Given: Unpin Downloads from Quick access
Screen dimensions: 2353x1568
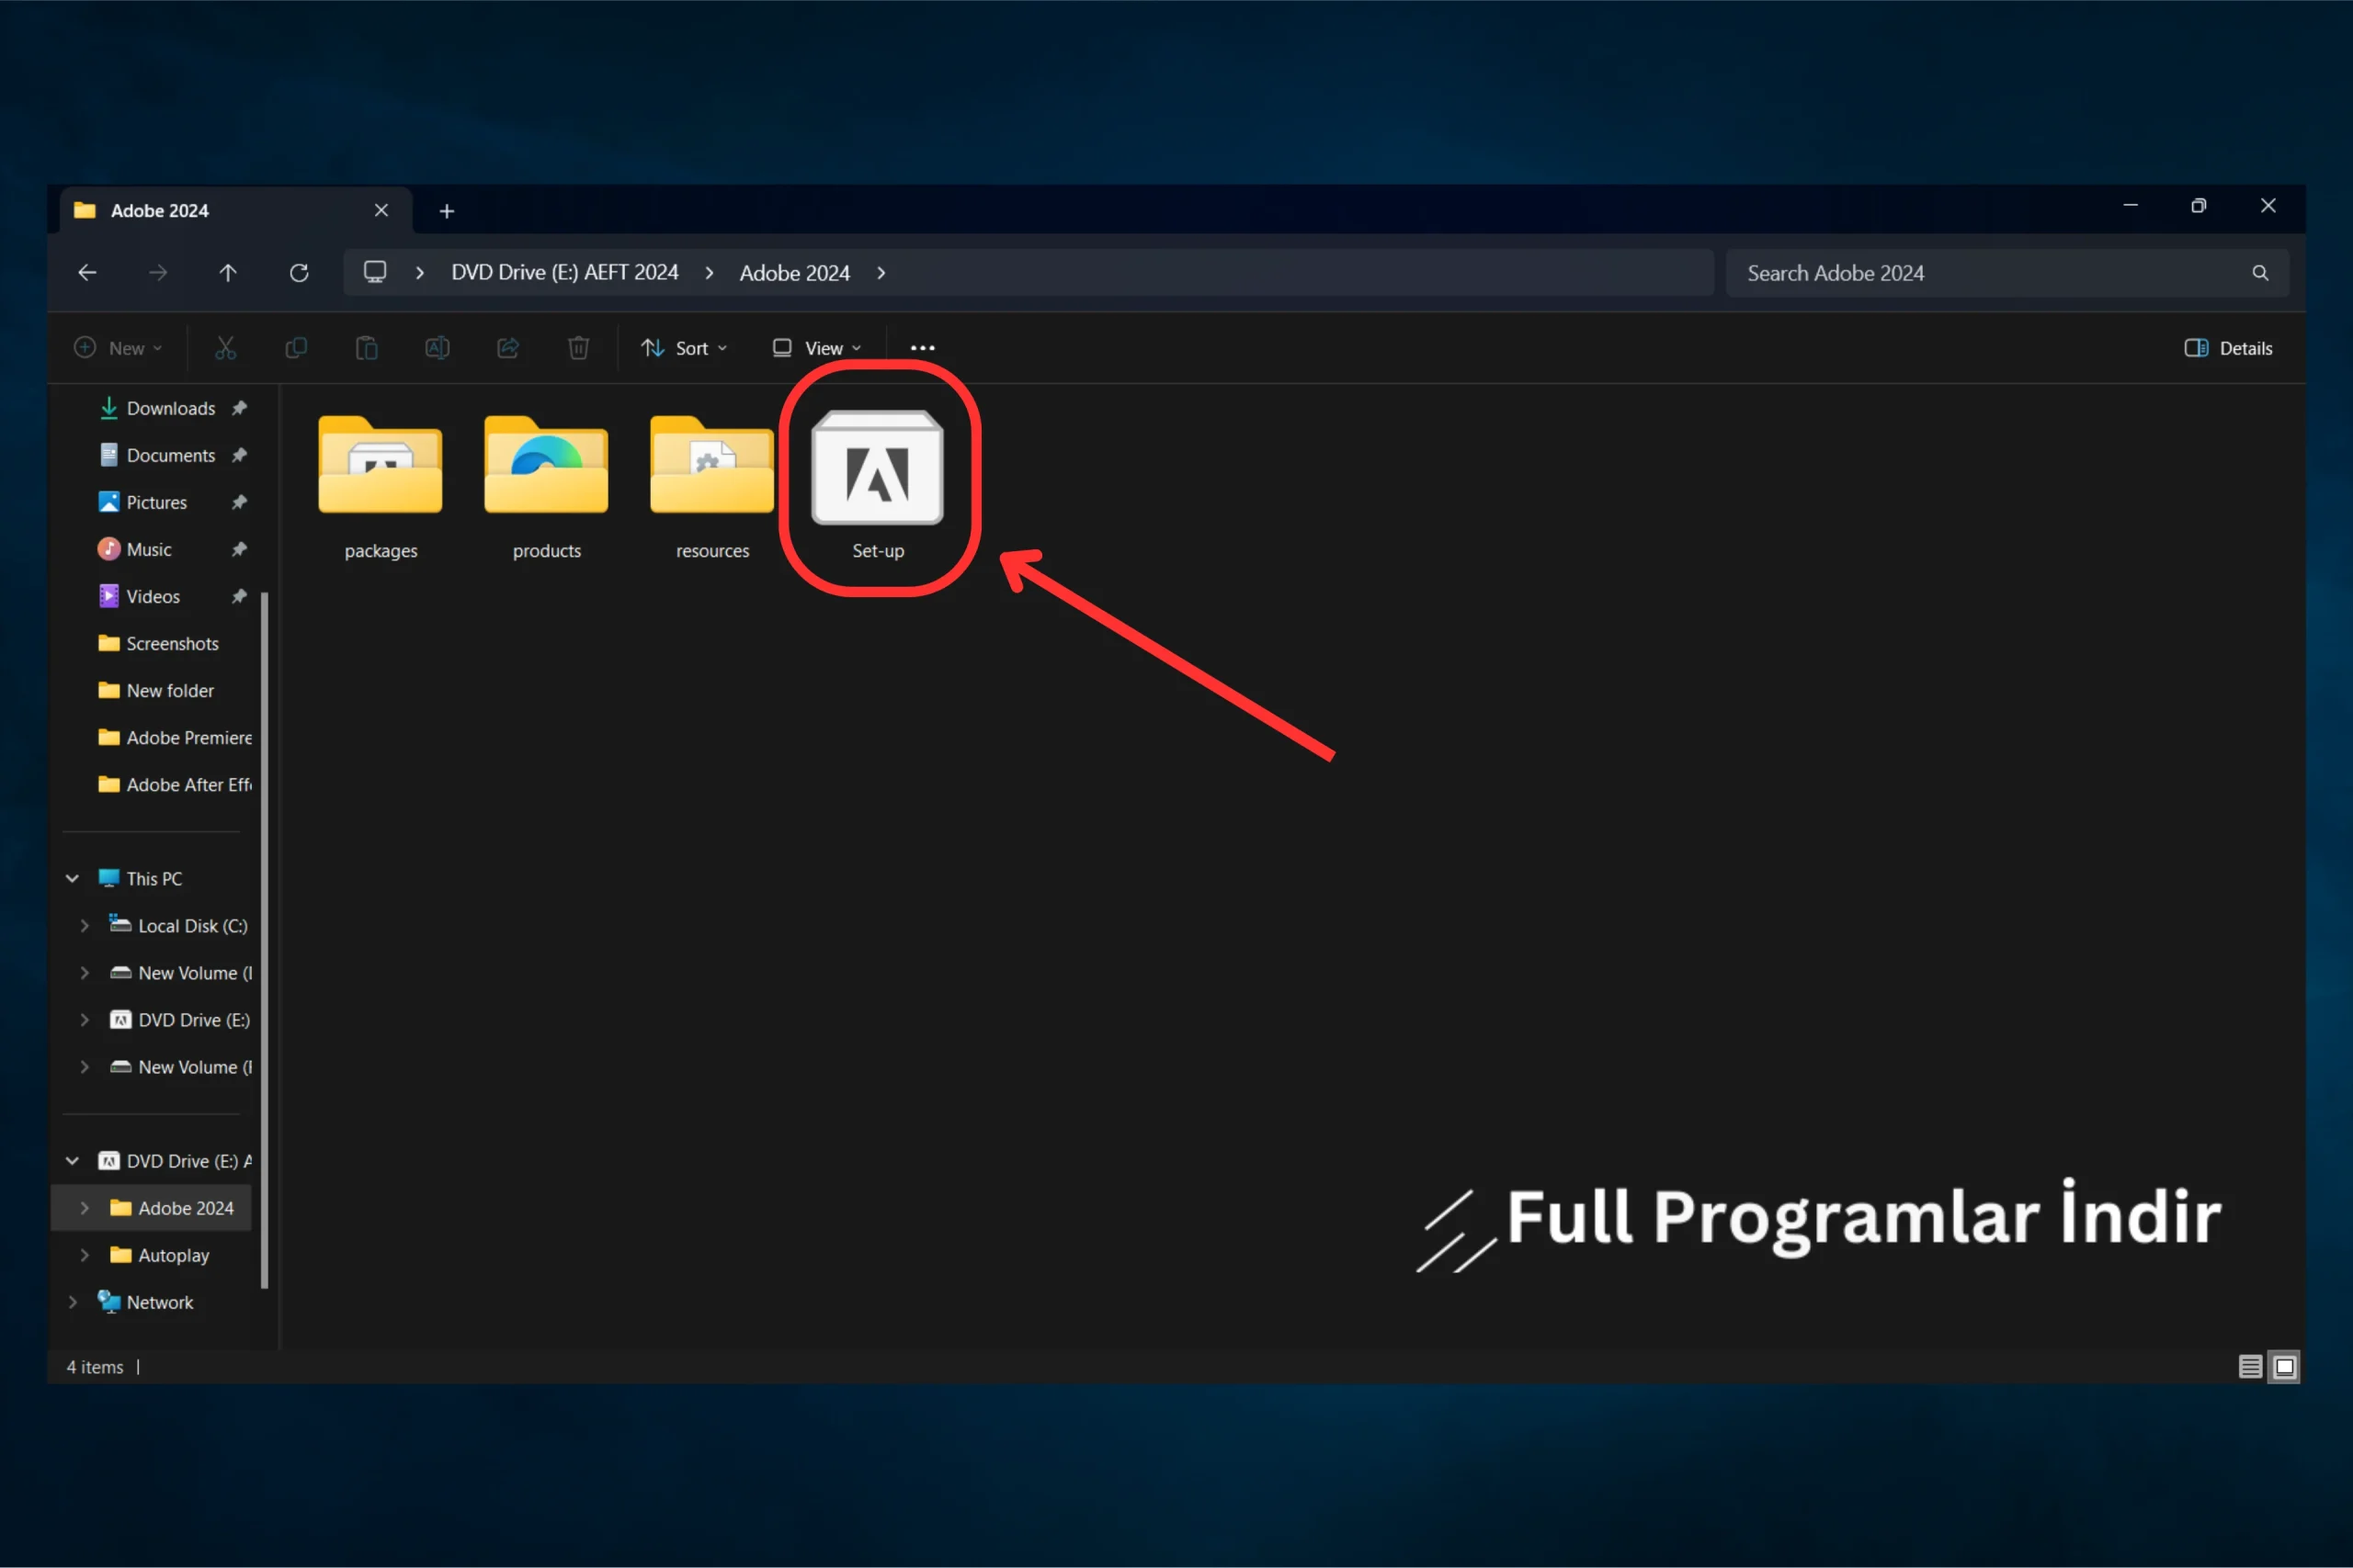Looking at the screenshot, I should (x=239, y=408).
